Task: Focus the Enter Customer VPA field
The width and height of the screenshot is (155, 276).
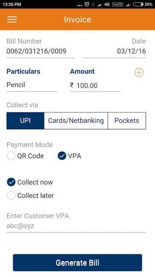Action: click(76, 226)
